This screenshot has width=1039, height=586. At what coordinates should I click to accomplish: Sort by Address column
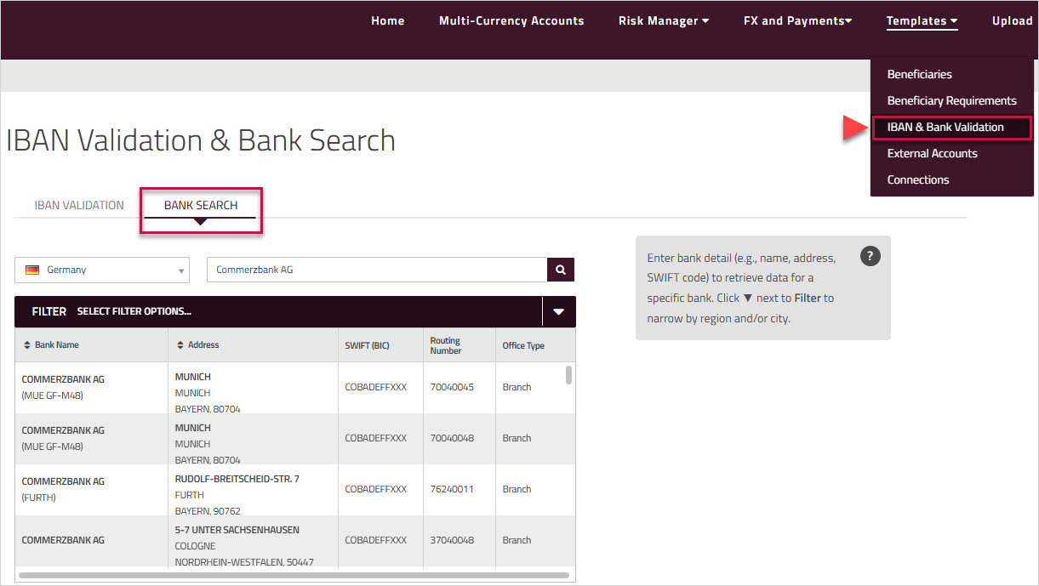click(197, 345)
